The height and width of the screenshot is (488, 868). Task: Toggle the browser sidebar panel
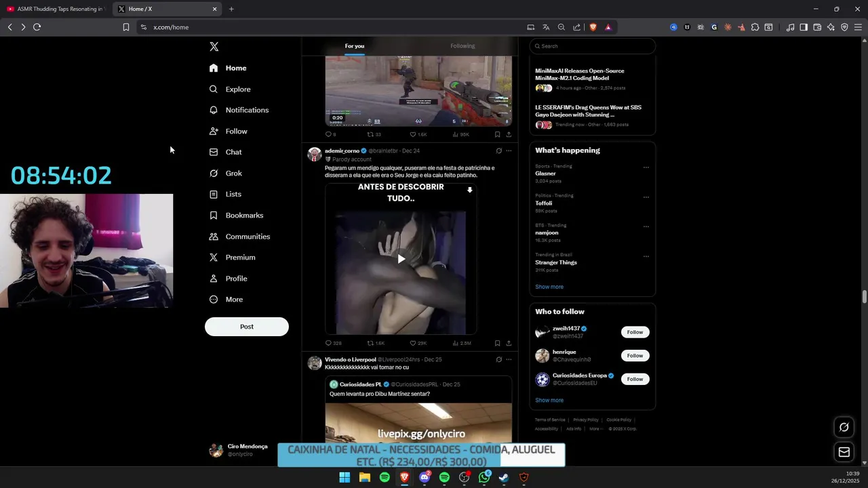coord(804,27)
